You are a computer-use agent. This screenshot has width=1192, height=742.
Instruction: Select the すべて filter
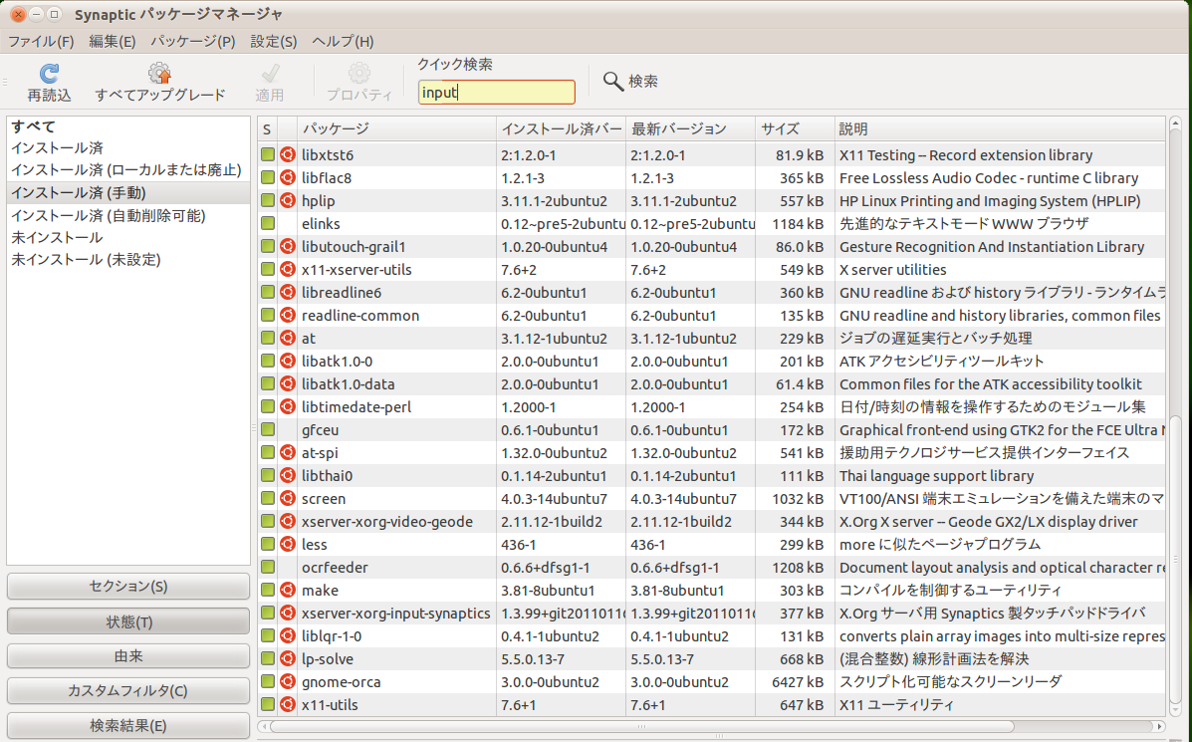tap(128, 126)
